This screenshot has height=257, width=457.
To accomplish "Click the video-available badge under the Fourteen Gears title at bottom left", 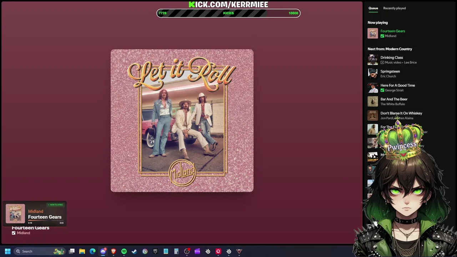I will click(x=14, y=233).
